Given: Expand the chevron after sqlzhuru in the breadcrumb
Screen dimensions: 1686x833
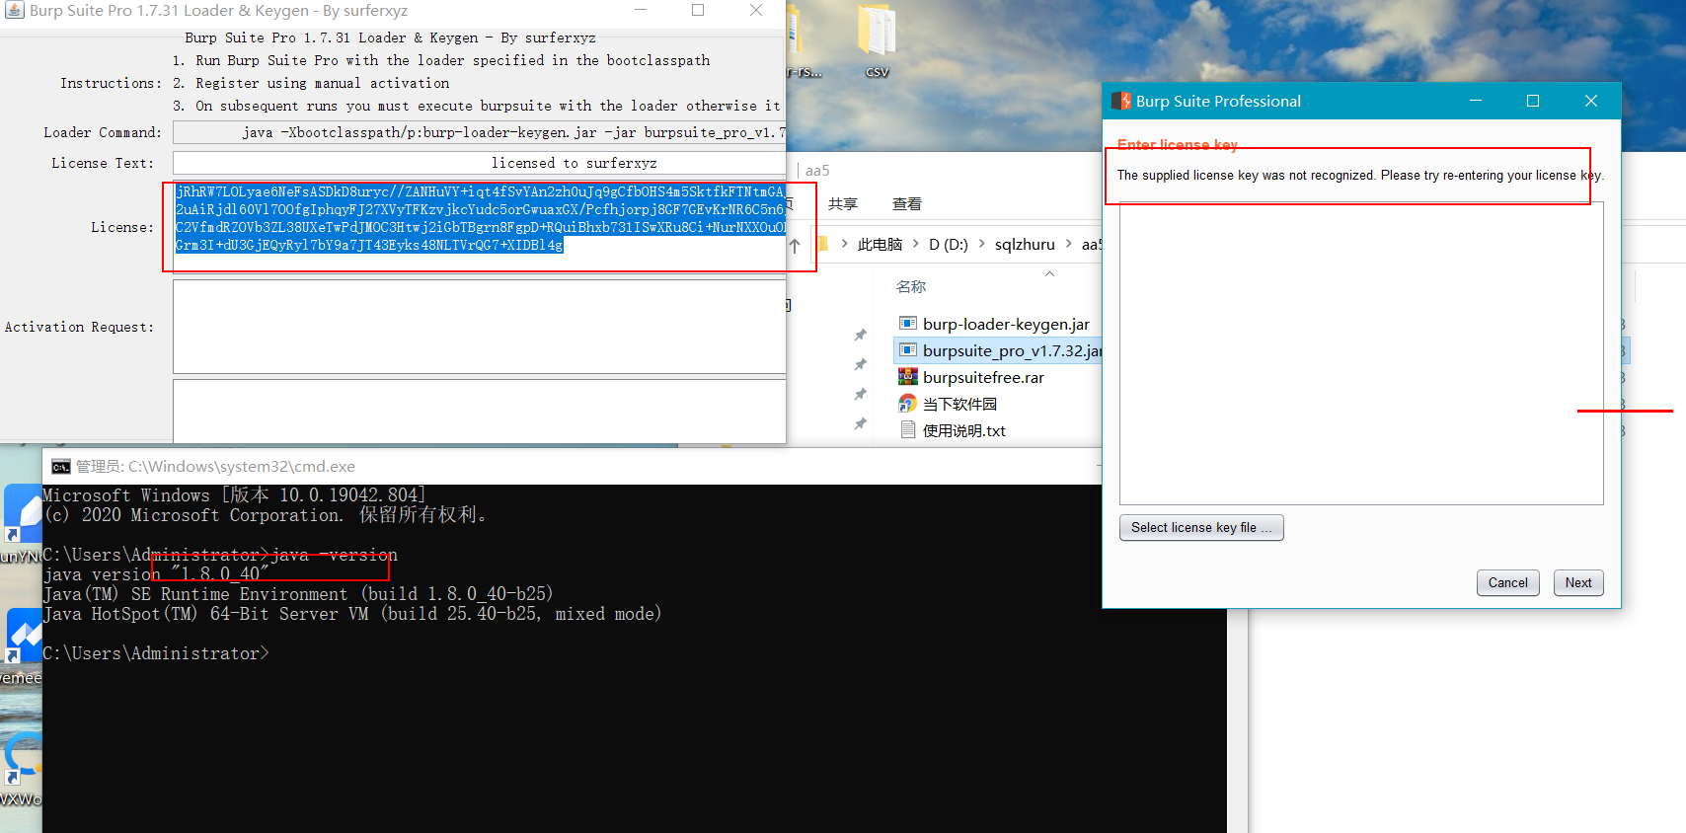Looking at the screenshot, I should [1069, 244].
